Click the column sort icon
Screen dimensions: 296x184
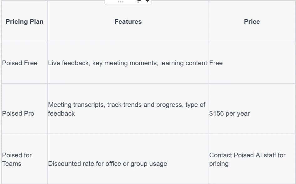[139, 2]
